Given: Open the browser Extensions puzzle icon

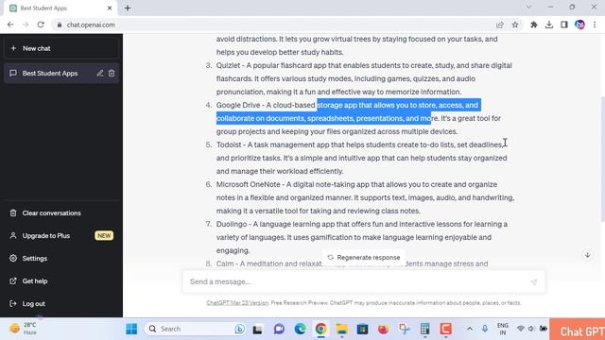Looking at the screenshot, I should [x=534, y=25].
